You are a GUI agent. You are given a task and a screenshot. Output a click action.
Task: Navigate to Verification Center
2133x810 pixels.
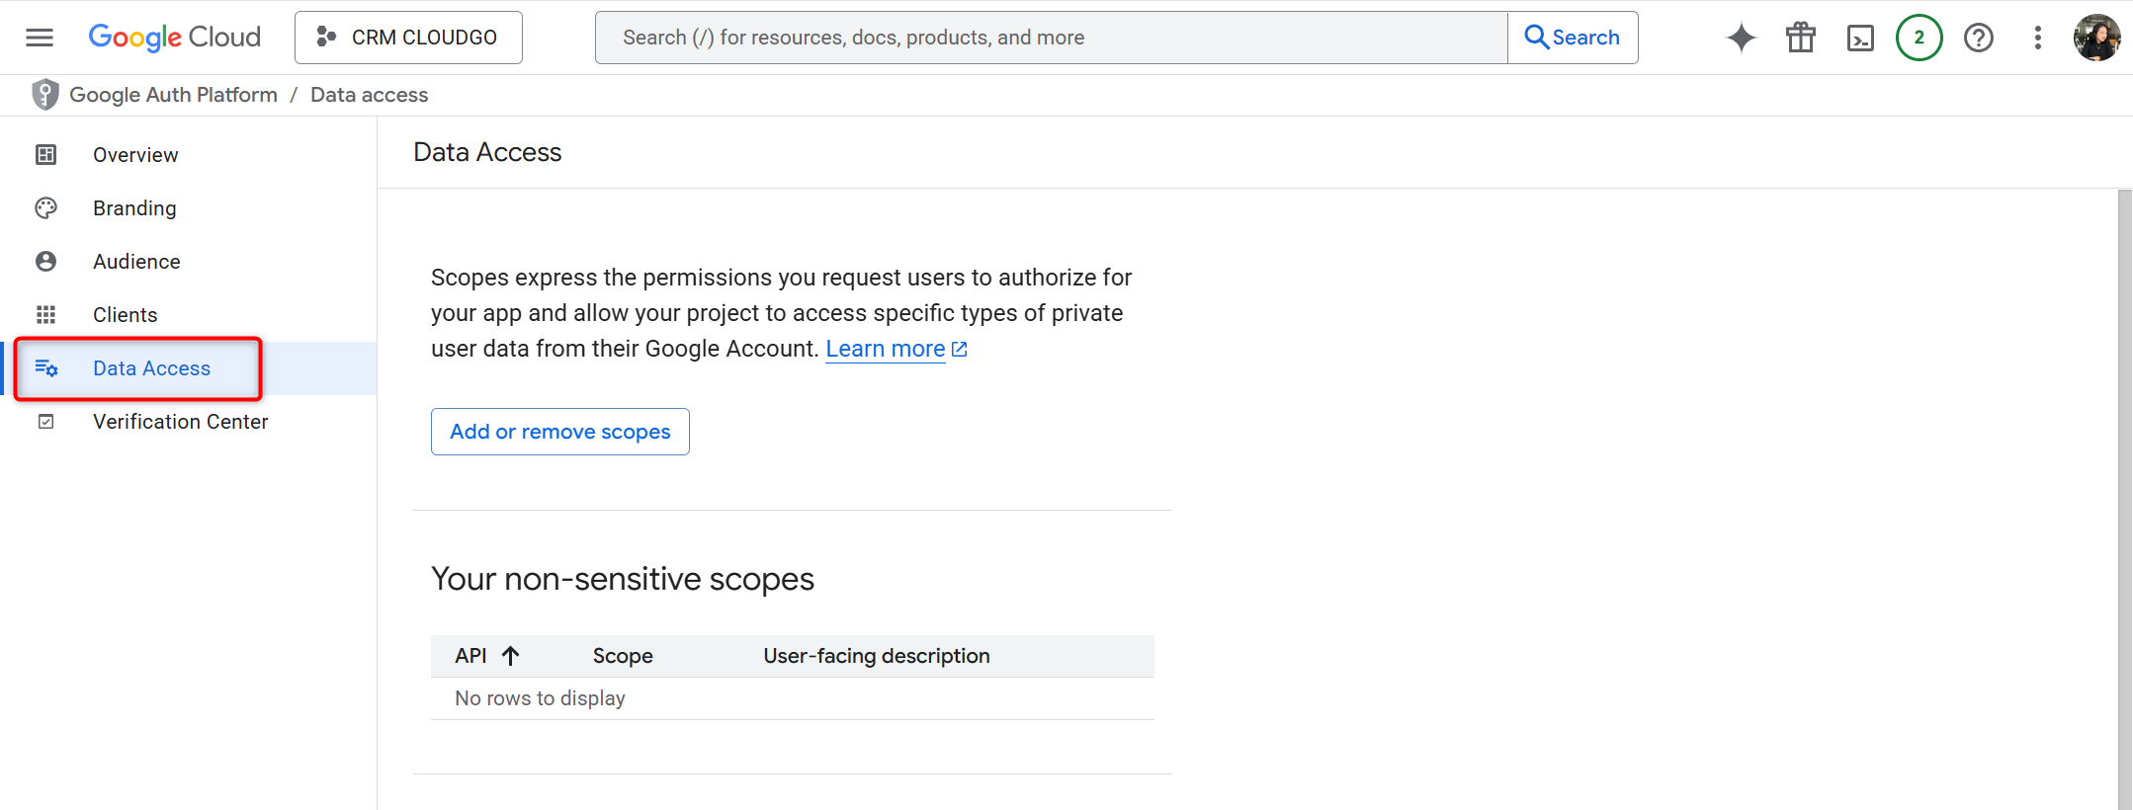180,422
